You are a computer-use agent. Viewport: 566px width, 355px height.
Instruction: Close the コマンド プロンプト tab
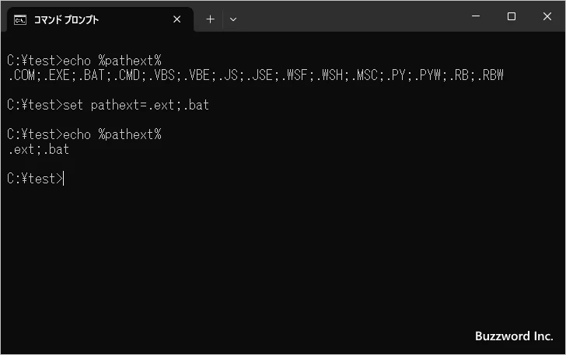177,19
